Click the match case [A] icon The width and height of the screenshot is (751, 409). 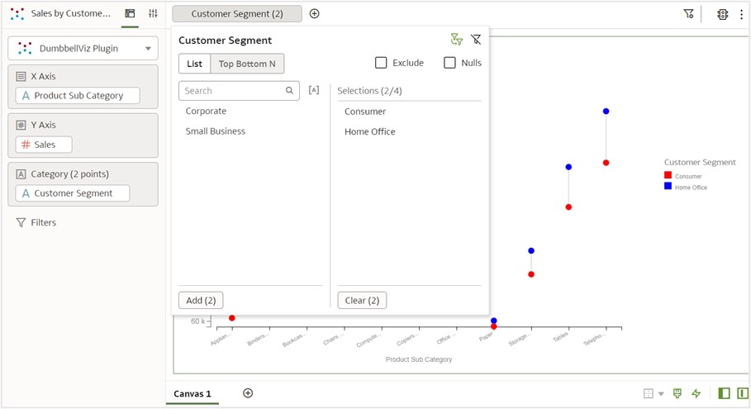(x=314, y=90)
